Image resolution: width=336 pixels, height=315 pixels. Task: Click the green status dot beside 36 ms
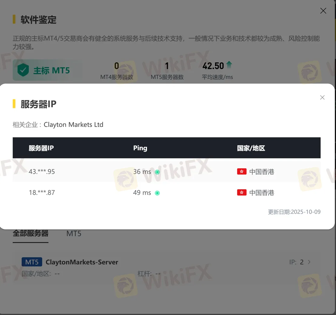(157, 172)
